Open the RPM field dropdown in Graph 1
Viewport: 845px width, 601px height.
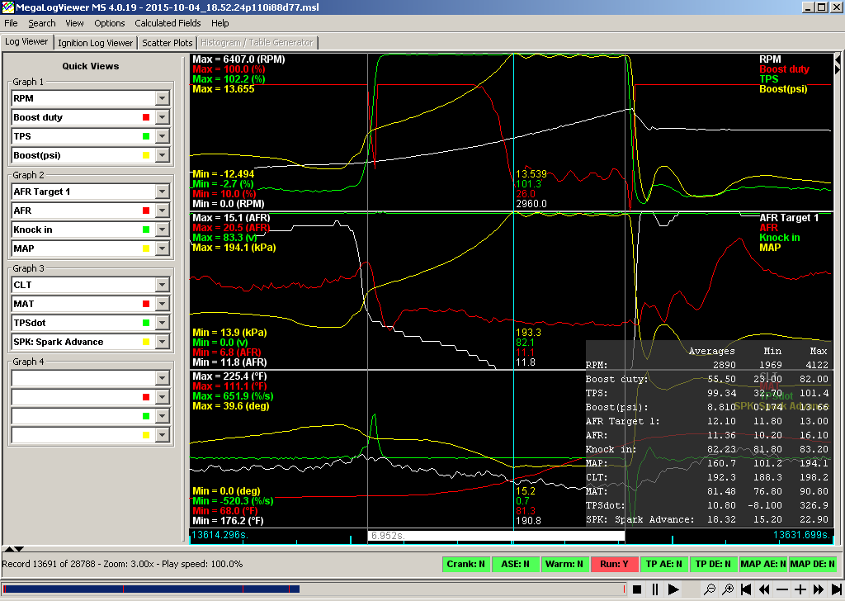(x=162, y=98)
